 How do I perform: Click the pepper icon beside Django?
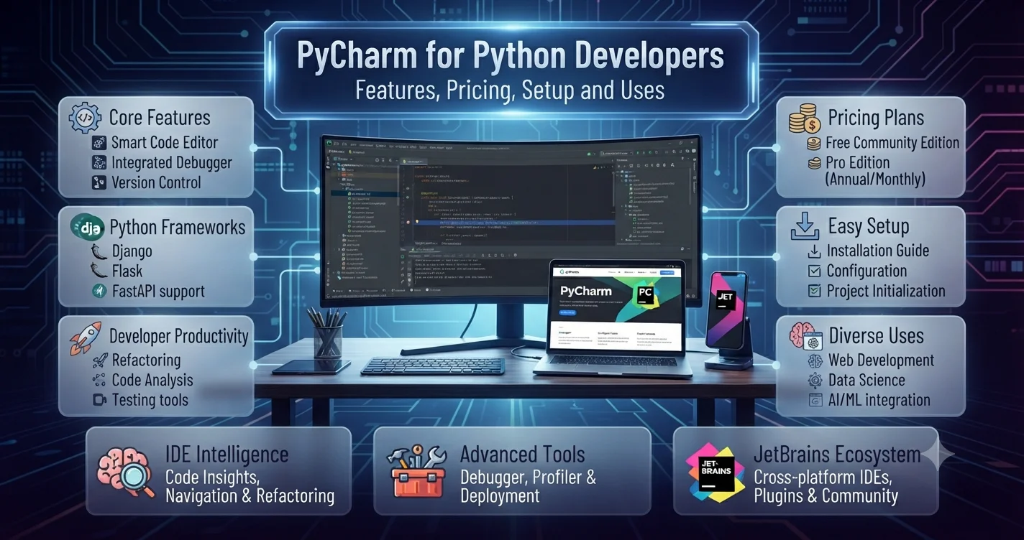[99, 251]
